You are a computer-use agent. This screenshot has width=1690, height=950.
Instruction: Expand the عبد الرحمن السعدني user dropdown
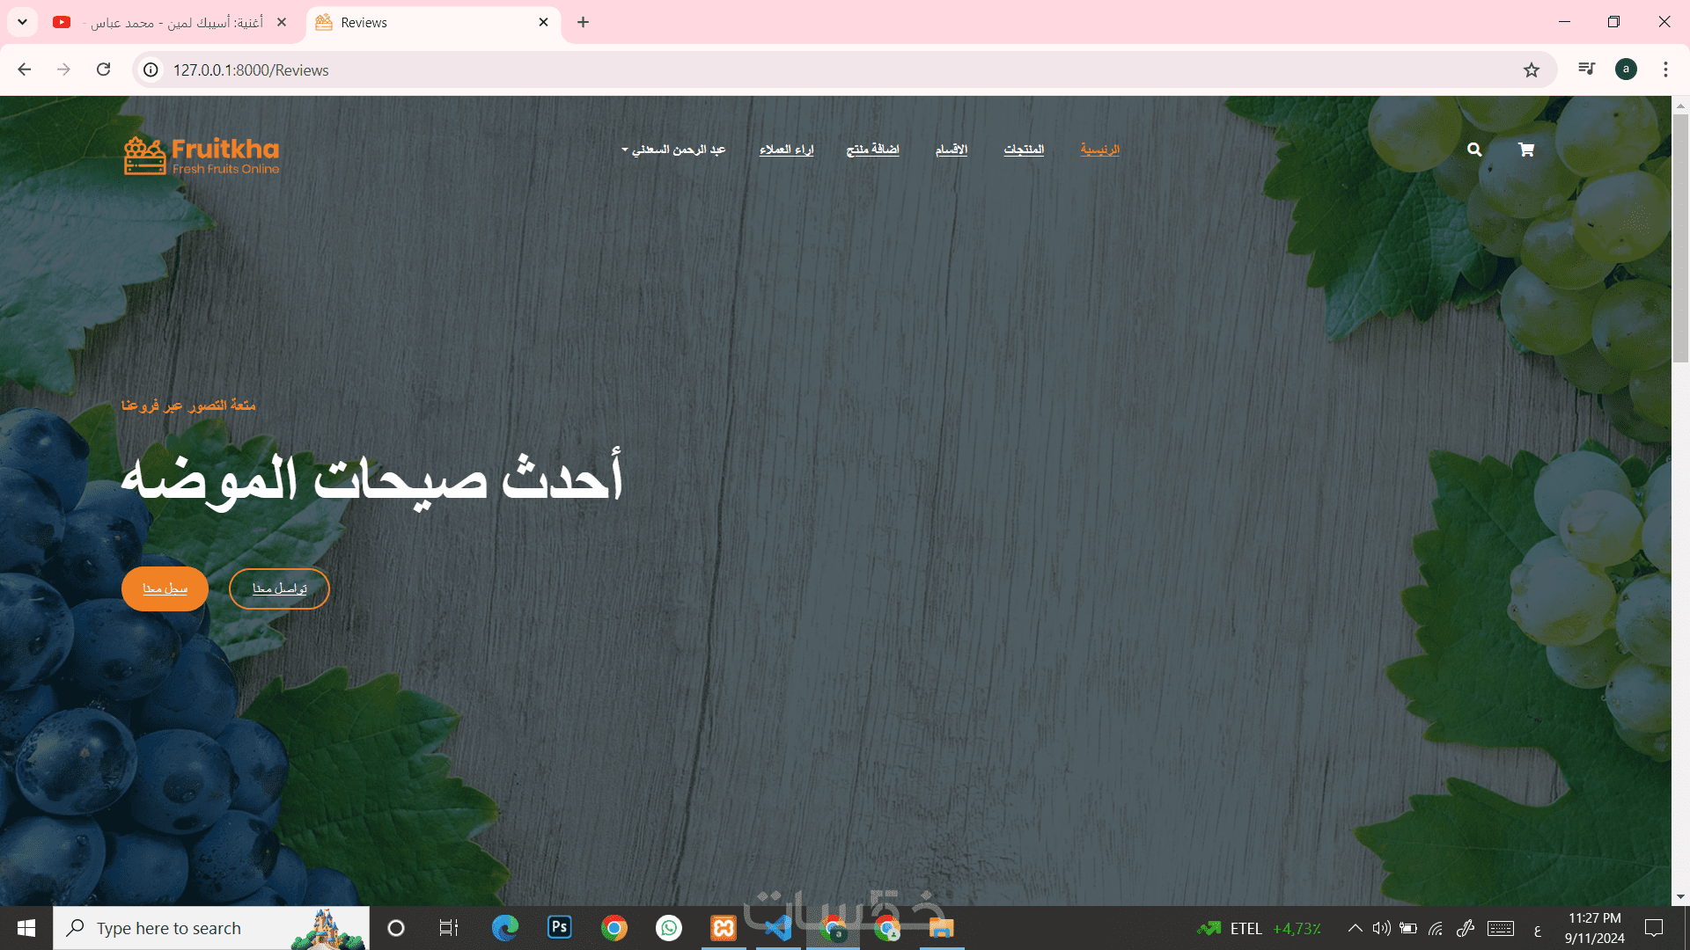[x=673, y=150]
